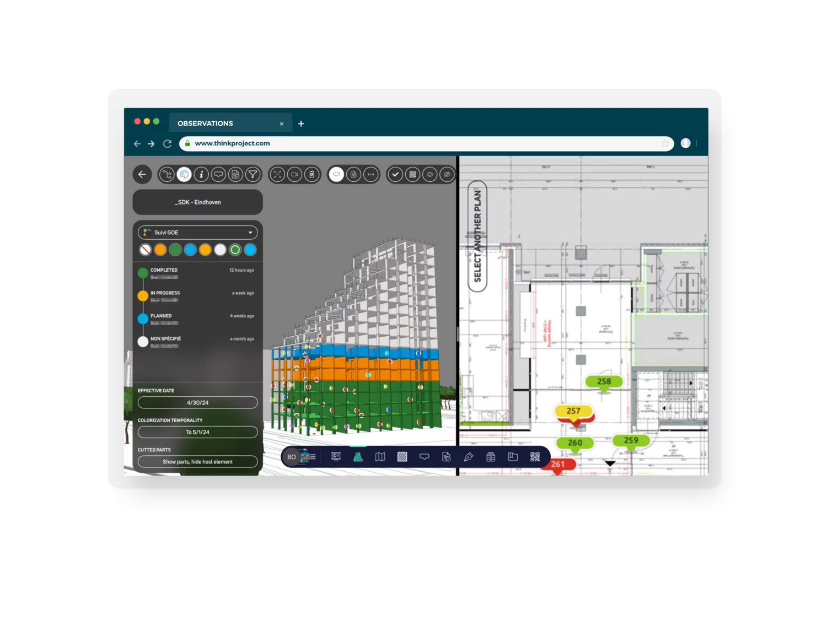Click the model tree hierarchy icon
827x620 pixels.
[x=167, y=175]
